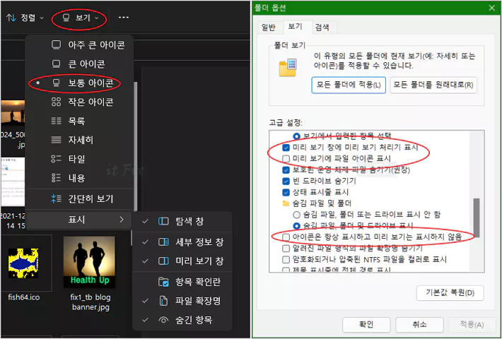
Task: Click the 목록 list icon
Action: pos(56,121)
